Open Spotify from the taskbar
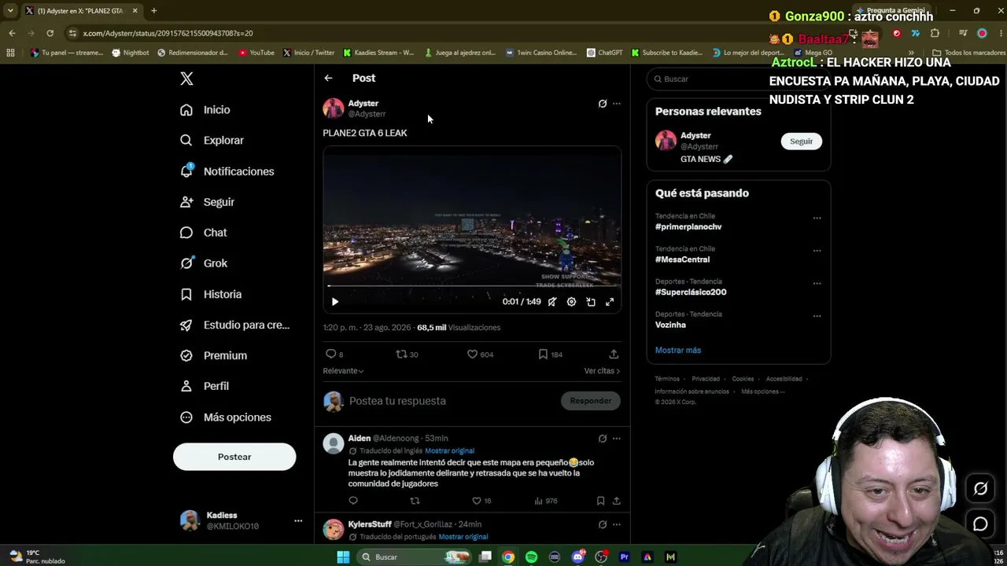The height and width of the screenshot is (566, 1007). pos(531,557)
